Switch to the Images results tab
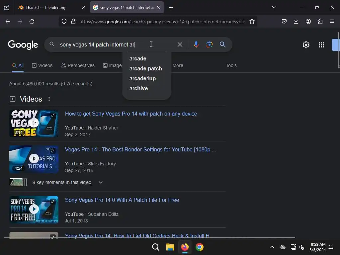 [112, 65]
